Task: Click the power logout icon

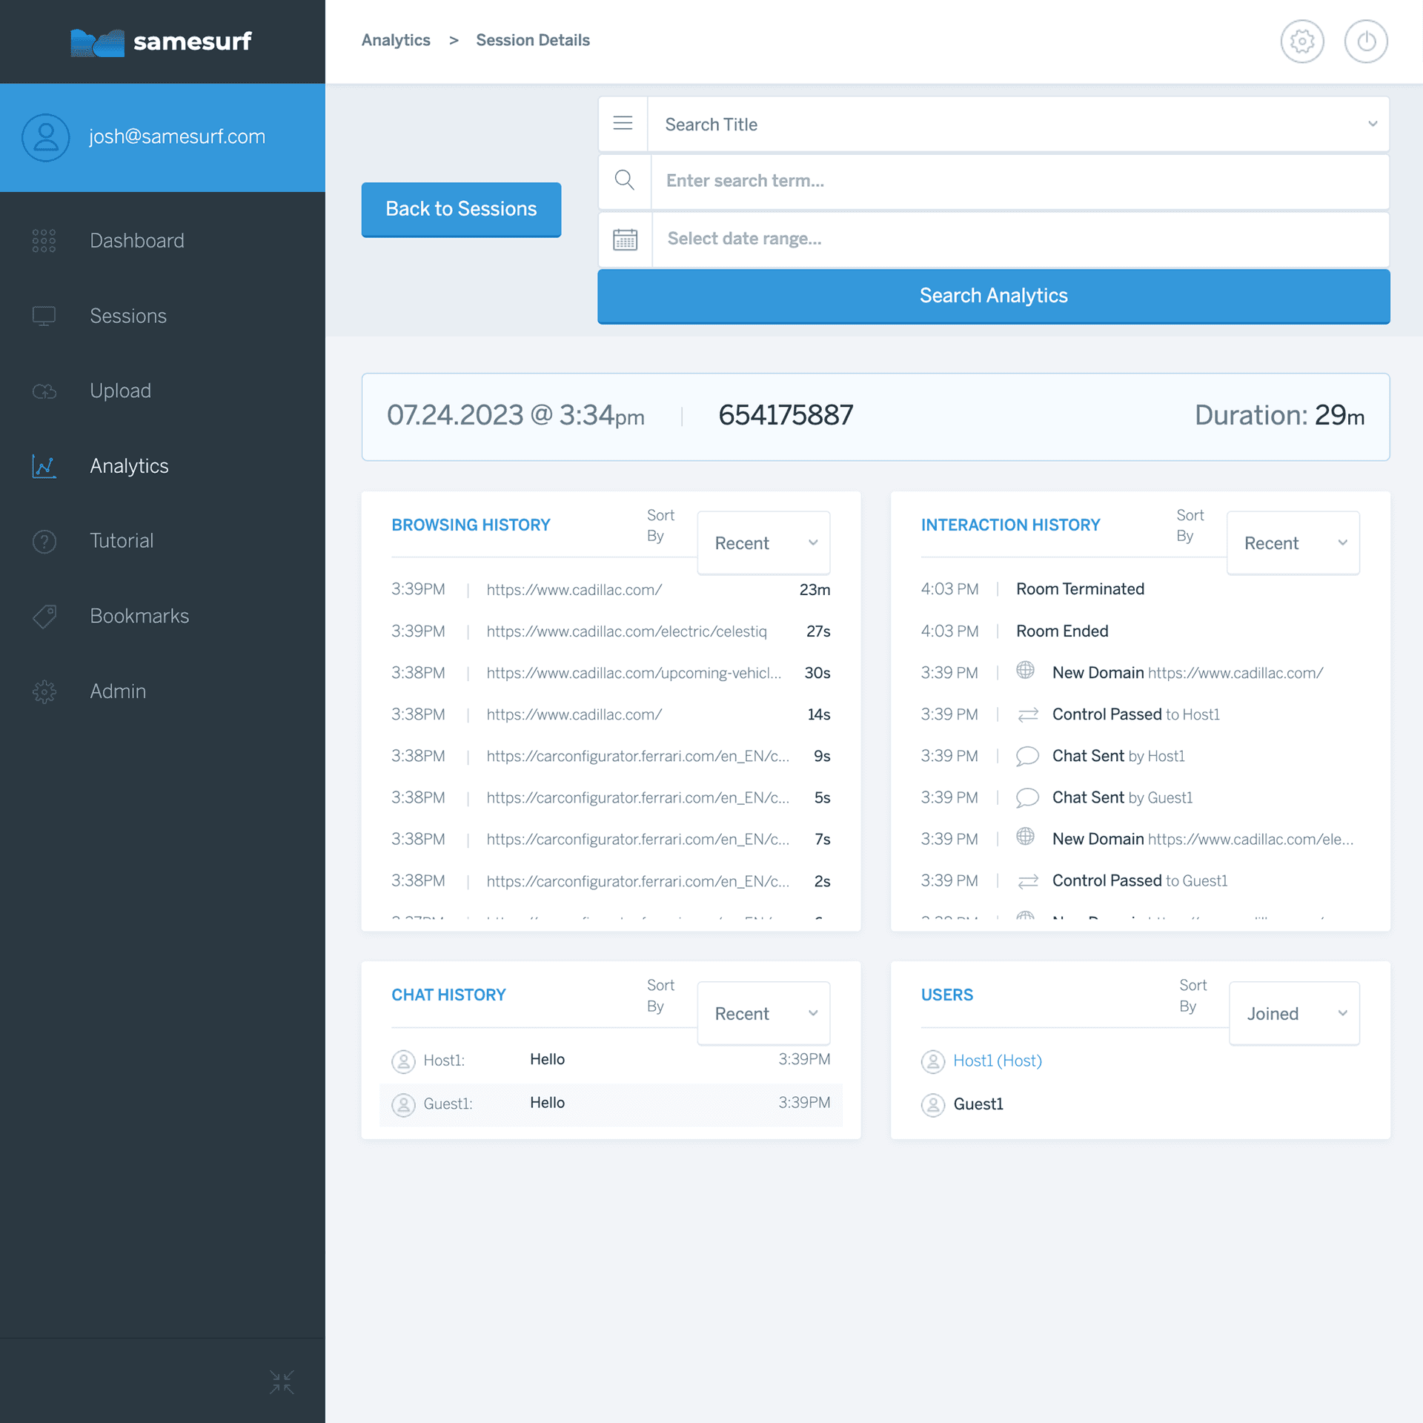Action: pos(1365,42)
